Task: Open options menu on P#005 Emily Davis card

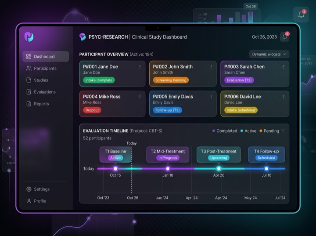Action: point(211,97)
